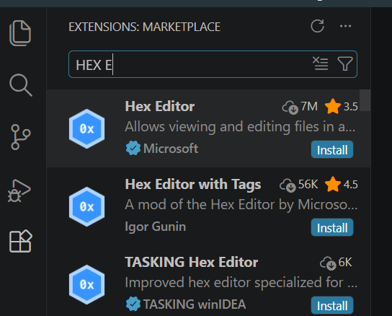This screenshot has width=392, height=316.
Task: Refresh the extensions marketplace list
Action: click(318, 26)
